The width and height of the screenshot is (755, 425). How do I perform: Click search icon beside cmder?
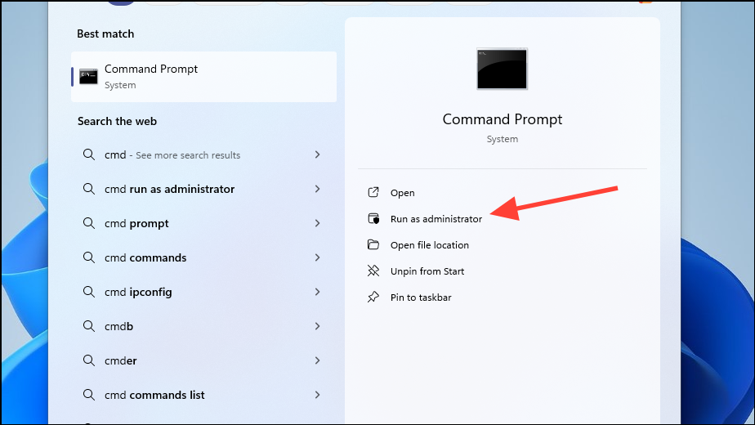(88, 360)
